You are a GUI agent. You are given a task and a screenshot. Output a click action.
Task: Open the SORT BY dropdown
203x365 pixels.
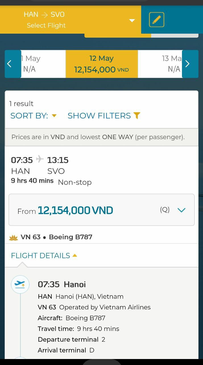coord(34,115)
